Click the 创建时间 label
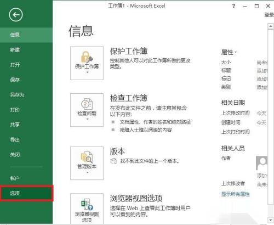Image resolution: width=274 pixels, height=225 pixels. pos(231,122)
